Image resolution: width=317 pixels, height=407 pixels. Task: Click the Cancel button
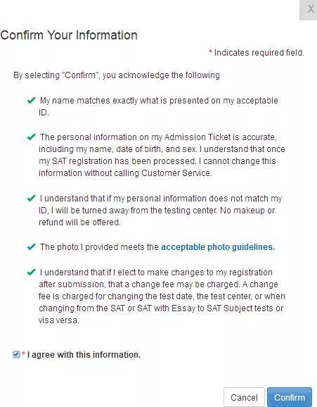pyautogui.click(x=244, y=397)
